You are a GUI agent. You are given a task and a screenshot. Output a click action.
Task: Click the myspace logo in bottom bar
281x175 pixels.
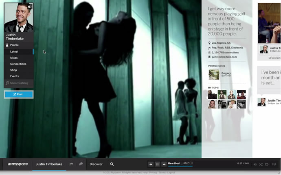click(18, 164)
